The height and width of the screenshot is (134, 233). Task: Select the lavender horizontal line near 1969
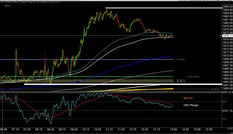(x=86, y=60)
